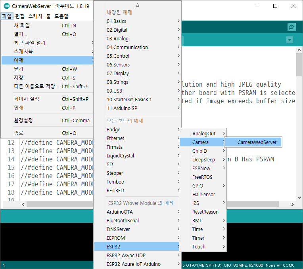
Task: Open 페이지 설정 entry
Action: 47,99
